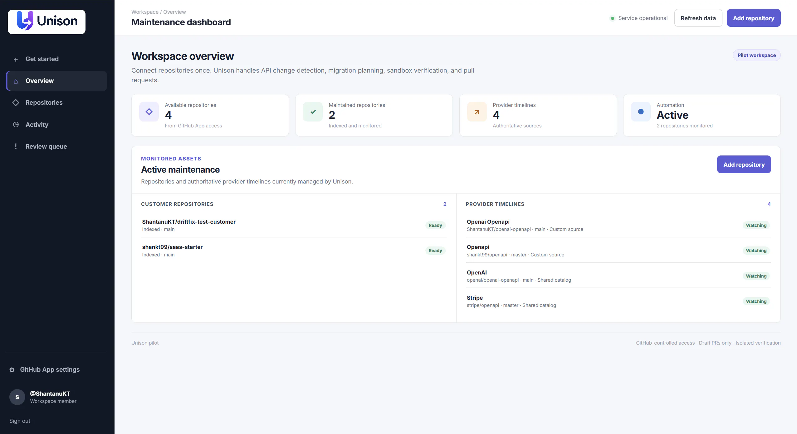Click Ready badge for driftfix-test-customer
The image size is (797, 434).
pyautogui.click(x=435, y=225)
